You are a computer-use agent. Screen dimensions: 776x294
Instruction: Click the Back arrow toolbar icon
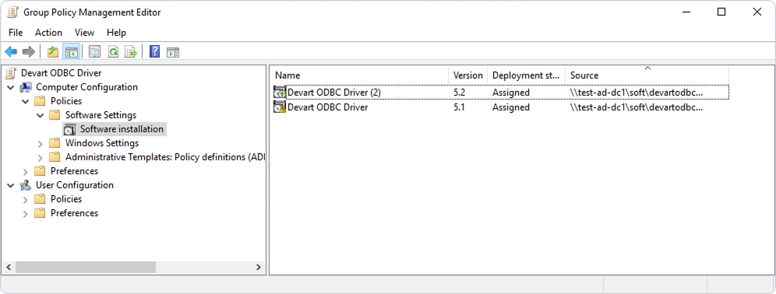coord(11,51)
